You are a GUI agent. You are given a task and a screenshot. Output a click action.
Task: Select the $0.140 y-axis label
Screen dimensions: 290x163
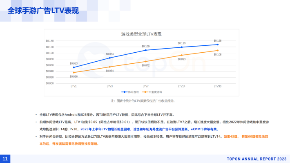tap(49, 41)
